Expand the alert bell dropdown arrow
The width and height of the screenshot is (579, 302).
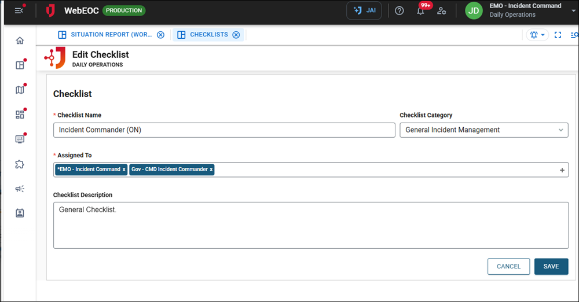[543, 35]
